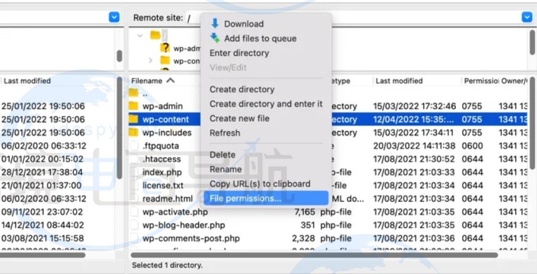Click the blue Download arrow icon
Viewport: 537px width, 274px height.
tap(214, 23)
